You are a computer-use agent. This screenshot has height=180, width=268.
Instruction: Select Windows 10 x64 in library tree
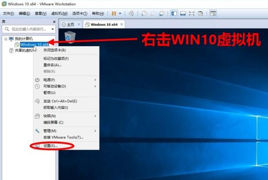coord(34,45)
